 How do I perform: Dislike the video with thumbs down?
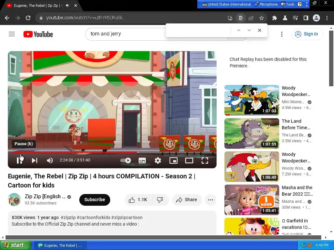coord(160,200)
